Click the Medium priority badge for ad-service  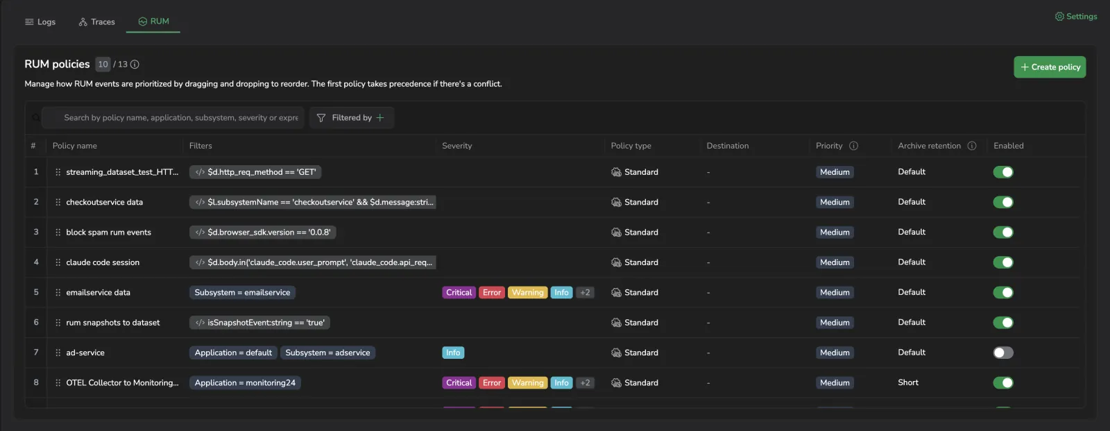coord(835,353)
